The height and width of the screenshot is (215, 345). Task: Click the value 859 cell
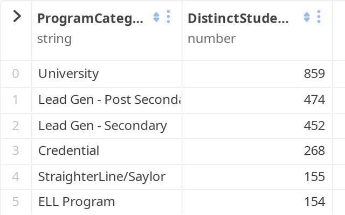314,74
